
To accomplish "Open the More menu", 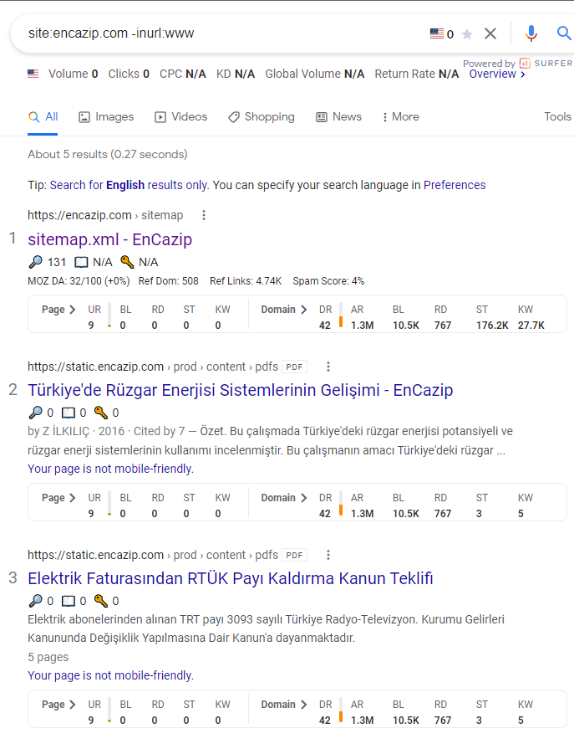I will click(400, 116).
